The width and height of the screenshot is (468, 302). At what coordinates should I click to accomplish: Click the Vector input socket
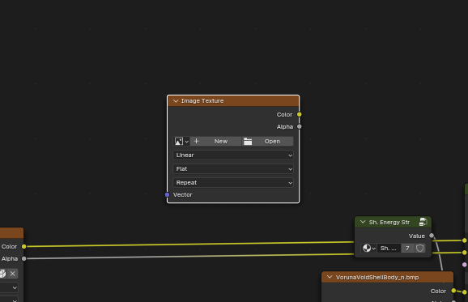tap(167, 194)
